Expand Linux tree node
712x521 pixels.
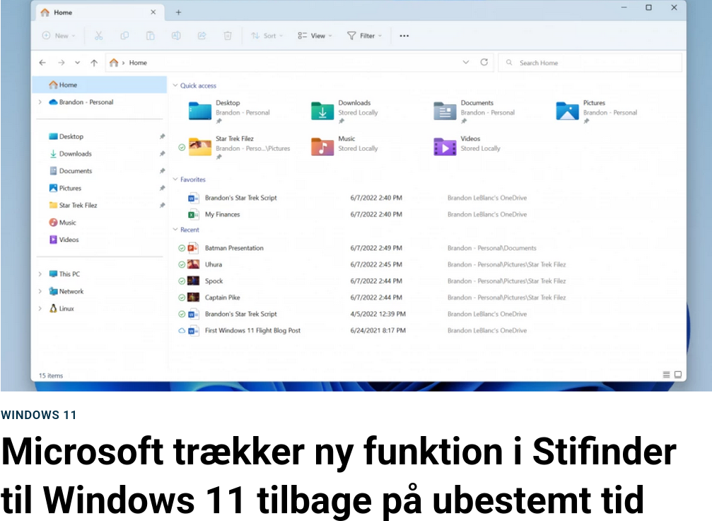coord(40,309)
